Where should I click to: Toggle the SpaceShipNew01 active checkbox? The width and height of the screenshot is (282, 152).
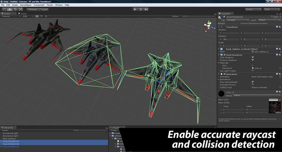coord(224,17)
